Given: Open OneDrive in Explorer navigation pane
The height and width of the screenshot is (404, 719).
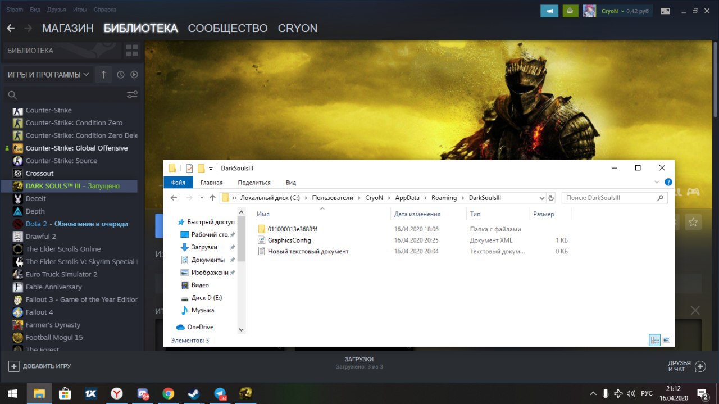Looking at the screenshot, I should click(x=200, y=327).
